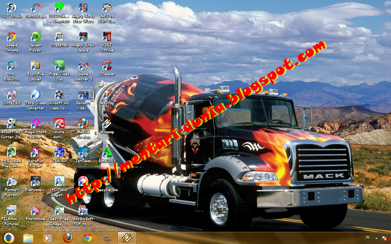Open the DKZ Studio desktop shortcut
Viewport: 391px width, 244px height.
coord(12,10)
